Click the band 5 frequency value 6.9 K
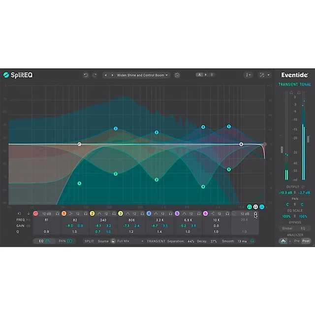 click(188, 220)
